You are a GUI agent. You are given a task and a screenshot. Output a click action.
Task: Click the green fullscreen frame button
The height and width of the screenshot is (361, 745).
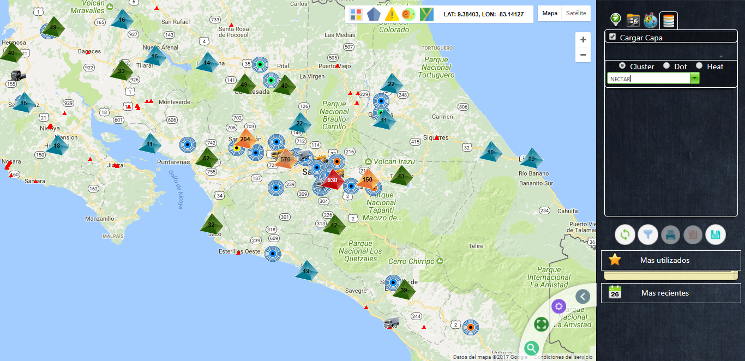[x=541, y=324]
